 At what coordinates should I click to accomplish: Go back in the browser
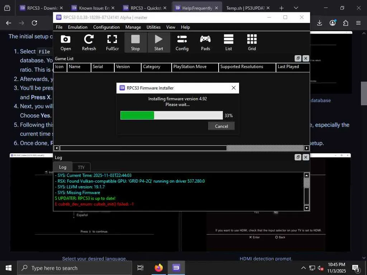(9, 23)
